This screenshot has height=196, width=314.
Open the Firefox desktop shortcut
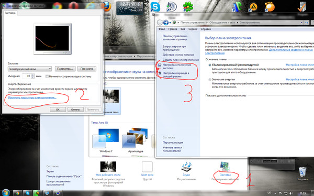[107, 7]
